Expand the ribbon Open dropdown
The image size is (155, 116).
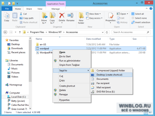pyautogui.click(x=122, y=14)
